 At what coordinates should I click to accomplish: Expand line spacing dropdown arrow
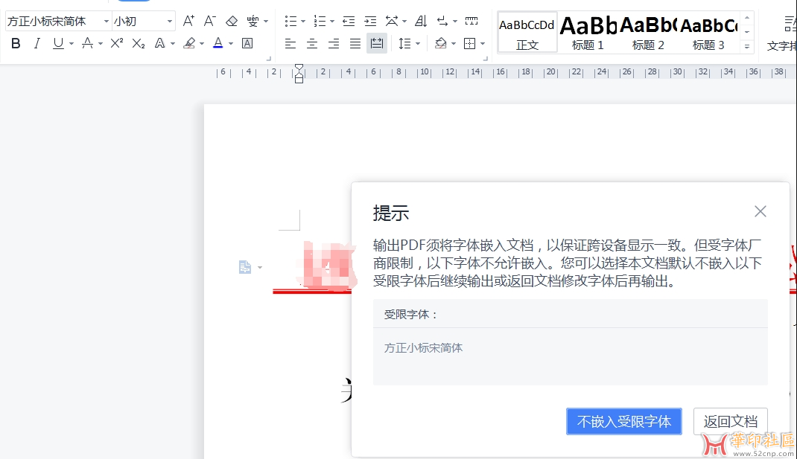pyautogui.click(x=418, y=44)
